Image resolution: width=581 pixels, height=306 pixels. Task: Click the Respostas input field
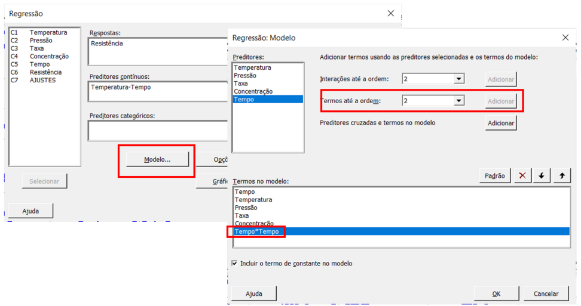[x=158, y=51]
